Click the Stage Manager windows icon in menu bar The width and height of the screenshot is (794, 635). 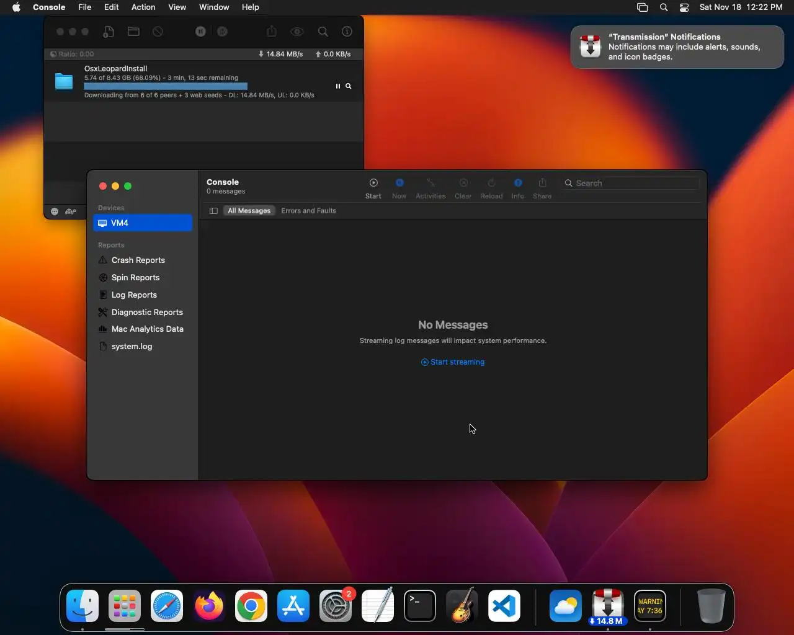pos(643,7)
